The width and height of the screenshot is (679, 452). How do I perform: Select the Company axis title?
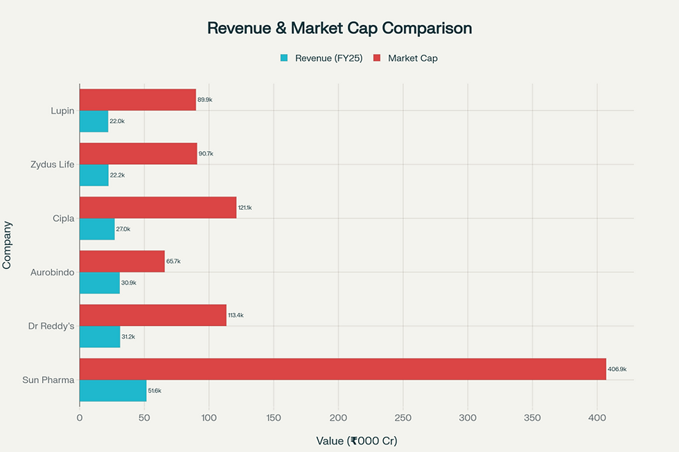coord(7,244)
